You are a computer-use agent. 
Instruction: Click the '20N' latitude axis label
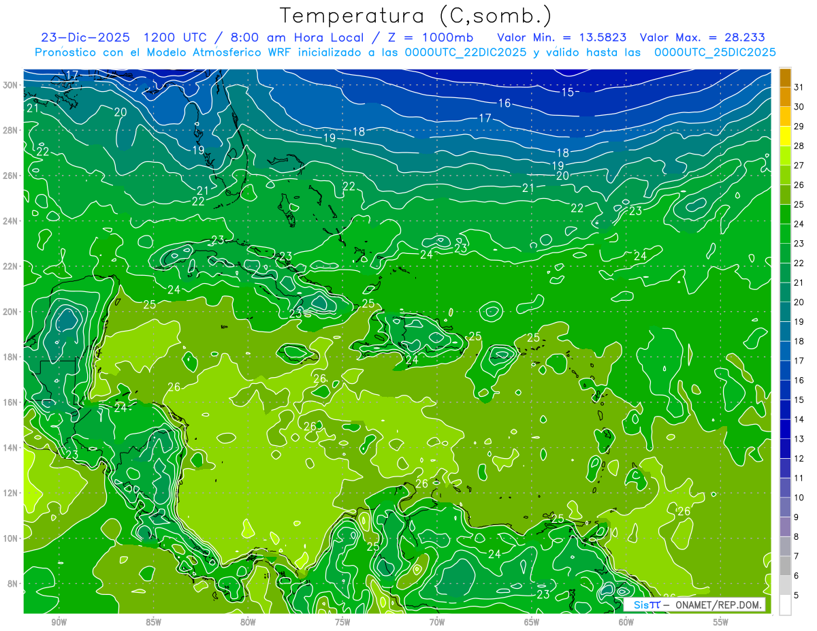11,312
